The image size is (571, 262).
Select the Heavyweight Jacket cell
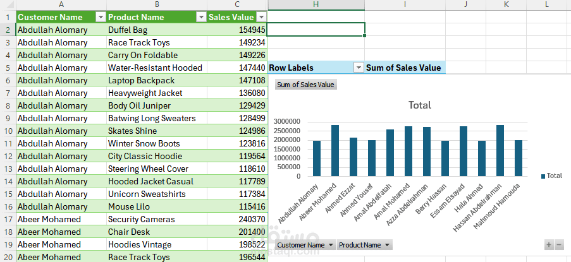pos(157,93)
